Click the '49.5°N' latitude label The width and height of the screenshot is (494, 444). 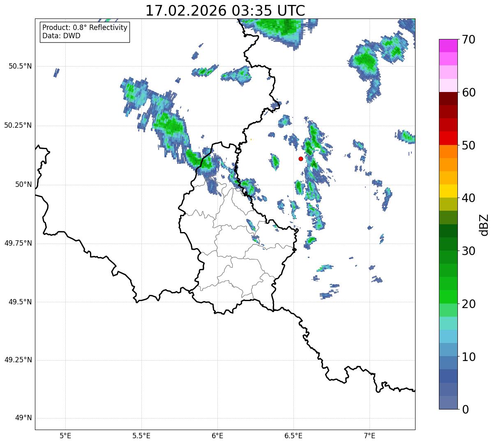[x=20, y=302]
